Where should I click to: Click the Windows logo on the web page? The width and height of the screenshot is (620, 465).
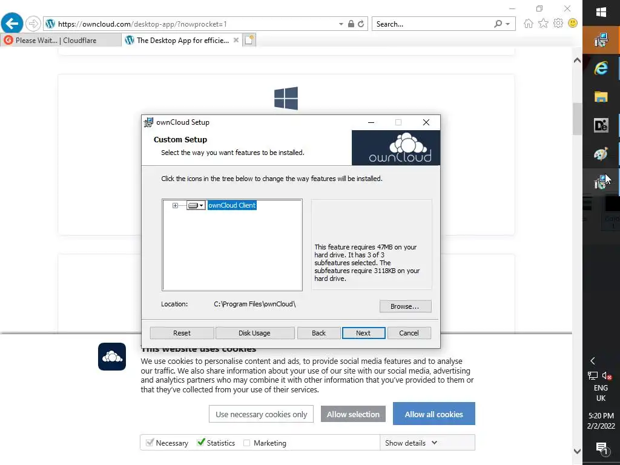click(x=286, y=98)
